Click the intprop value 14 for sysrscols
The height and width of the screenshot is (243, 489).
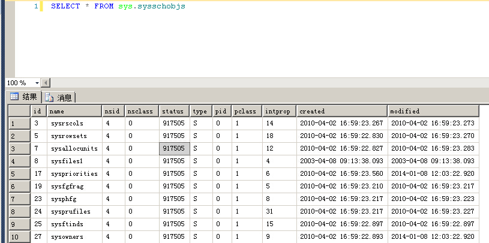click(x=279, y=123)
